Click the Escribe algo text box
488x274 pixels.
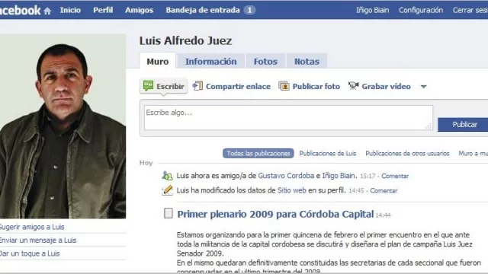pyautogui.click(x=288, y=118)
